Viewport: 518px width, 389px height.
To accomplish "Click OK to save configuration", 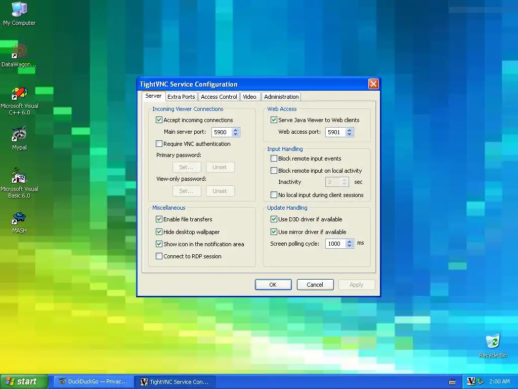I will (x=273, y=285).
